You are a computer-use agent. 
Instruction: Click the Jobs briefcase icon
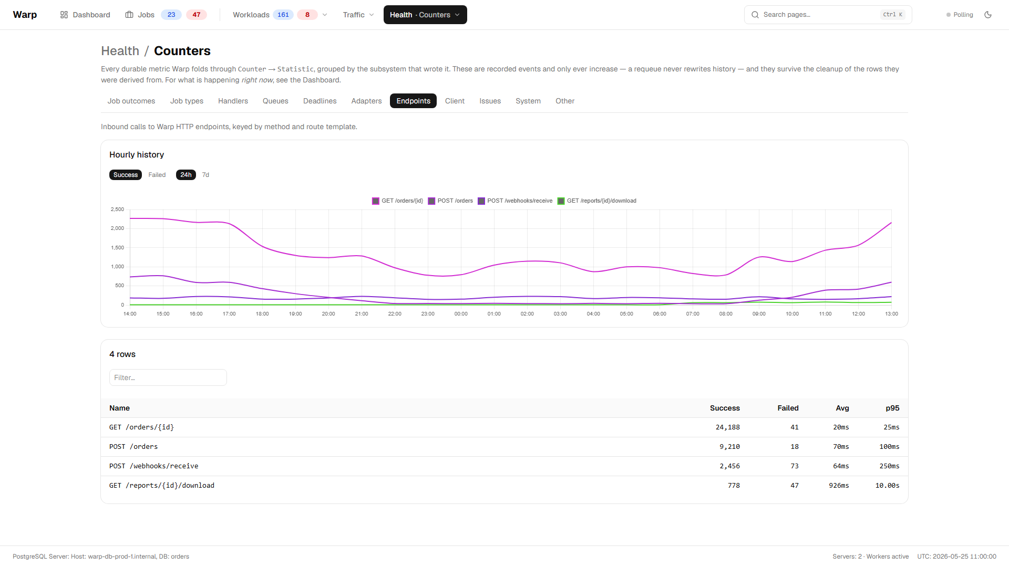[129, 15]
